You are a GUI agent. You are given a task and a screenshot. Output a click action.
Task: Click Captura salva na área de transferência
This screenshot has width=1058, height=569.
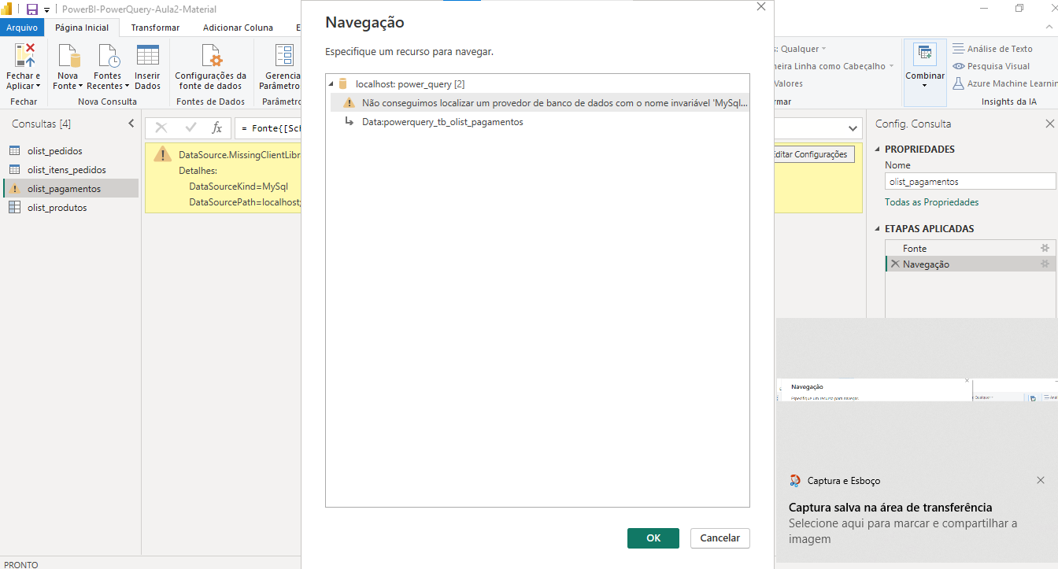coord(890,508)
